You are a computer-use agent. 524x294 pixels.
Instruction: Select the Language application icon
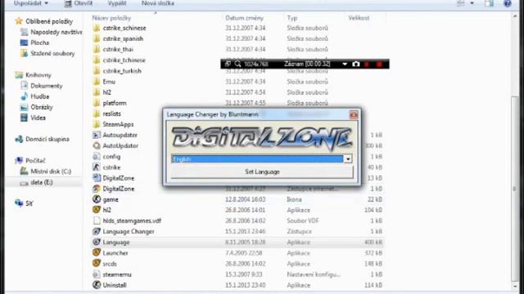point(97,242)
